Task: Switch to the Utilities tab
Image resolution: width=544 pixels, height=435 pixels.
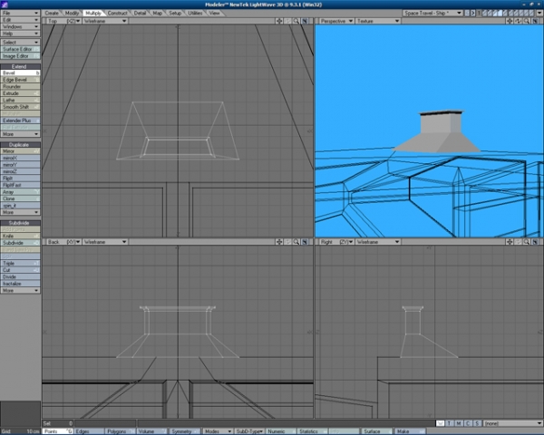Action: (195, 13)
